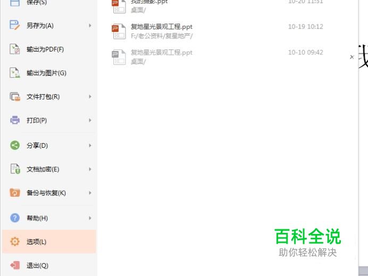Click the timestamp 10-10 09:42

coord(306,52)
